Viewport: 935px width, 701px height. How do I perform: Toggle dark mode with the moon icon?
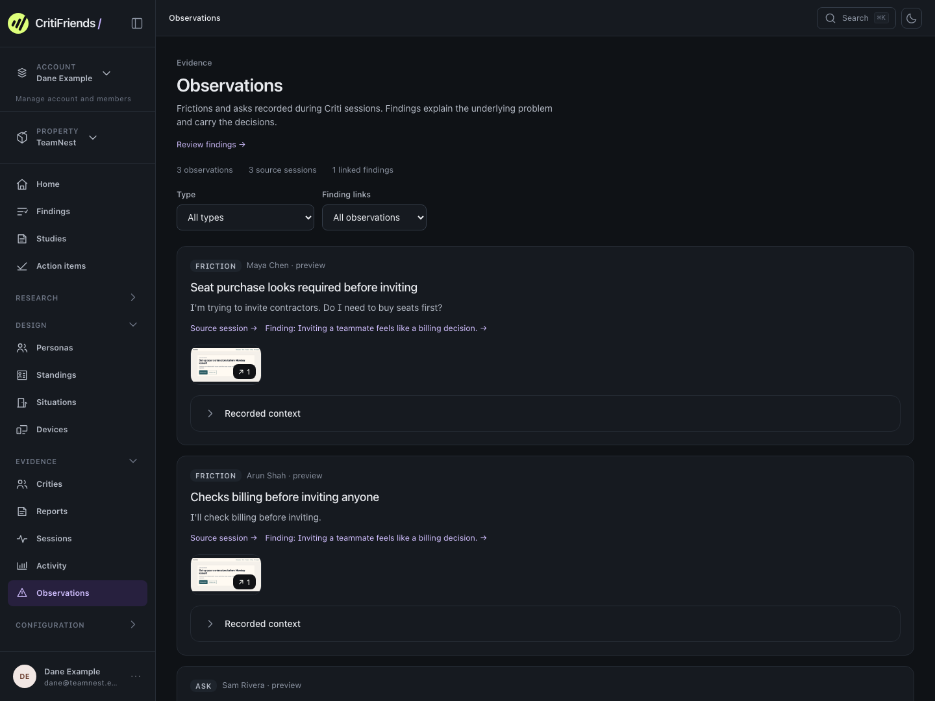click(912, 18)
